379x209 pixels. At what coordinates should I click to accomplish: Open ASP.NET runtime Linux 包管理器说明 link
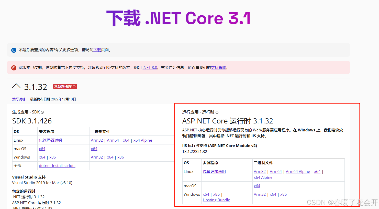pyautogui.click(x=214, y=172)
